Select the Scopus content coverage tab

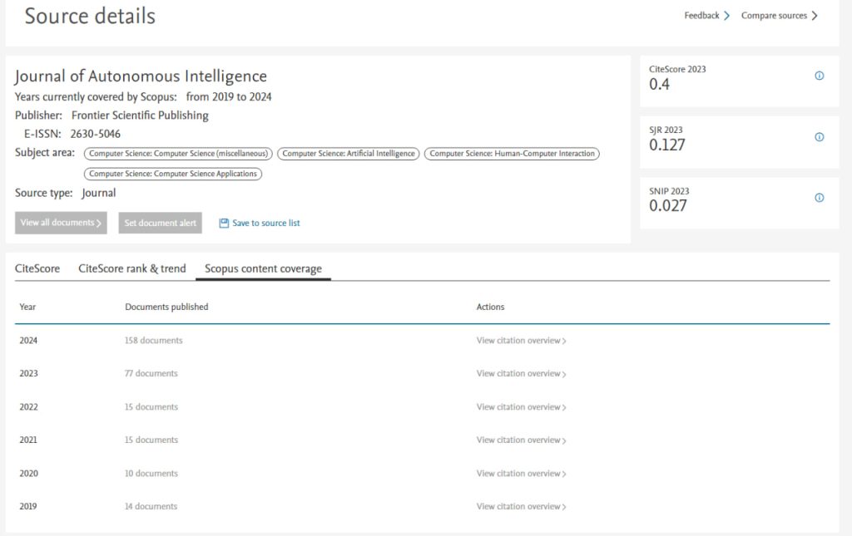point(263,268)
